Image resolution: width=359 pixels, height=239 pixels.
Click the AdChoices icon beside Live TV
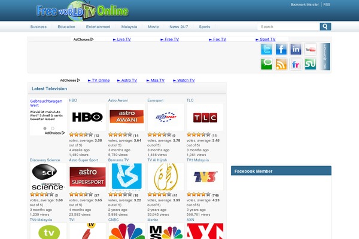[x=83, y=39]
